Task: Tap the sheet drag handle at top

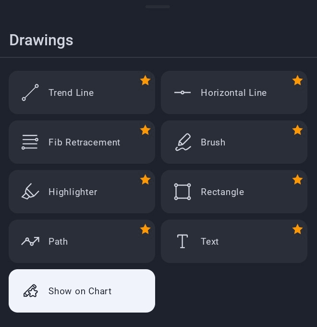Action: point(158,7)
